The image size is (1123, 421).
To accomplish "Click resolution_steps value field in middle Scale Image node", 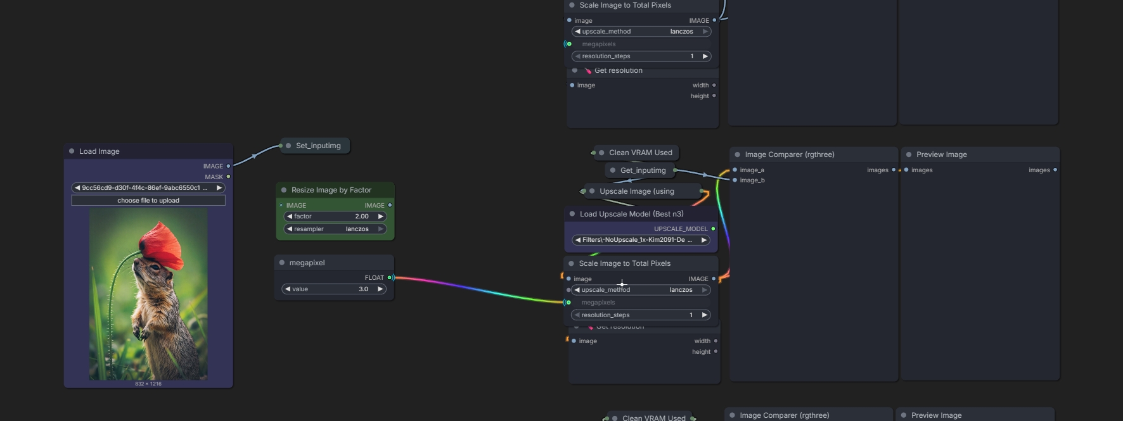I will [641, 315].
